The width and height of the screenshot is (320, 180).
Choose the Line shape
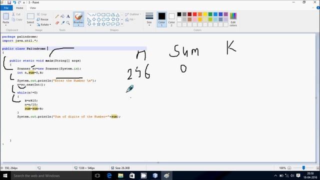(89, 14)
